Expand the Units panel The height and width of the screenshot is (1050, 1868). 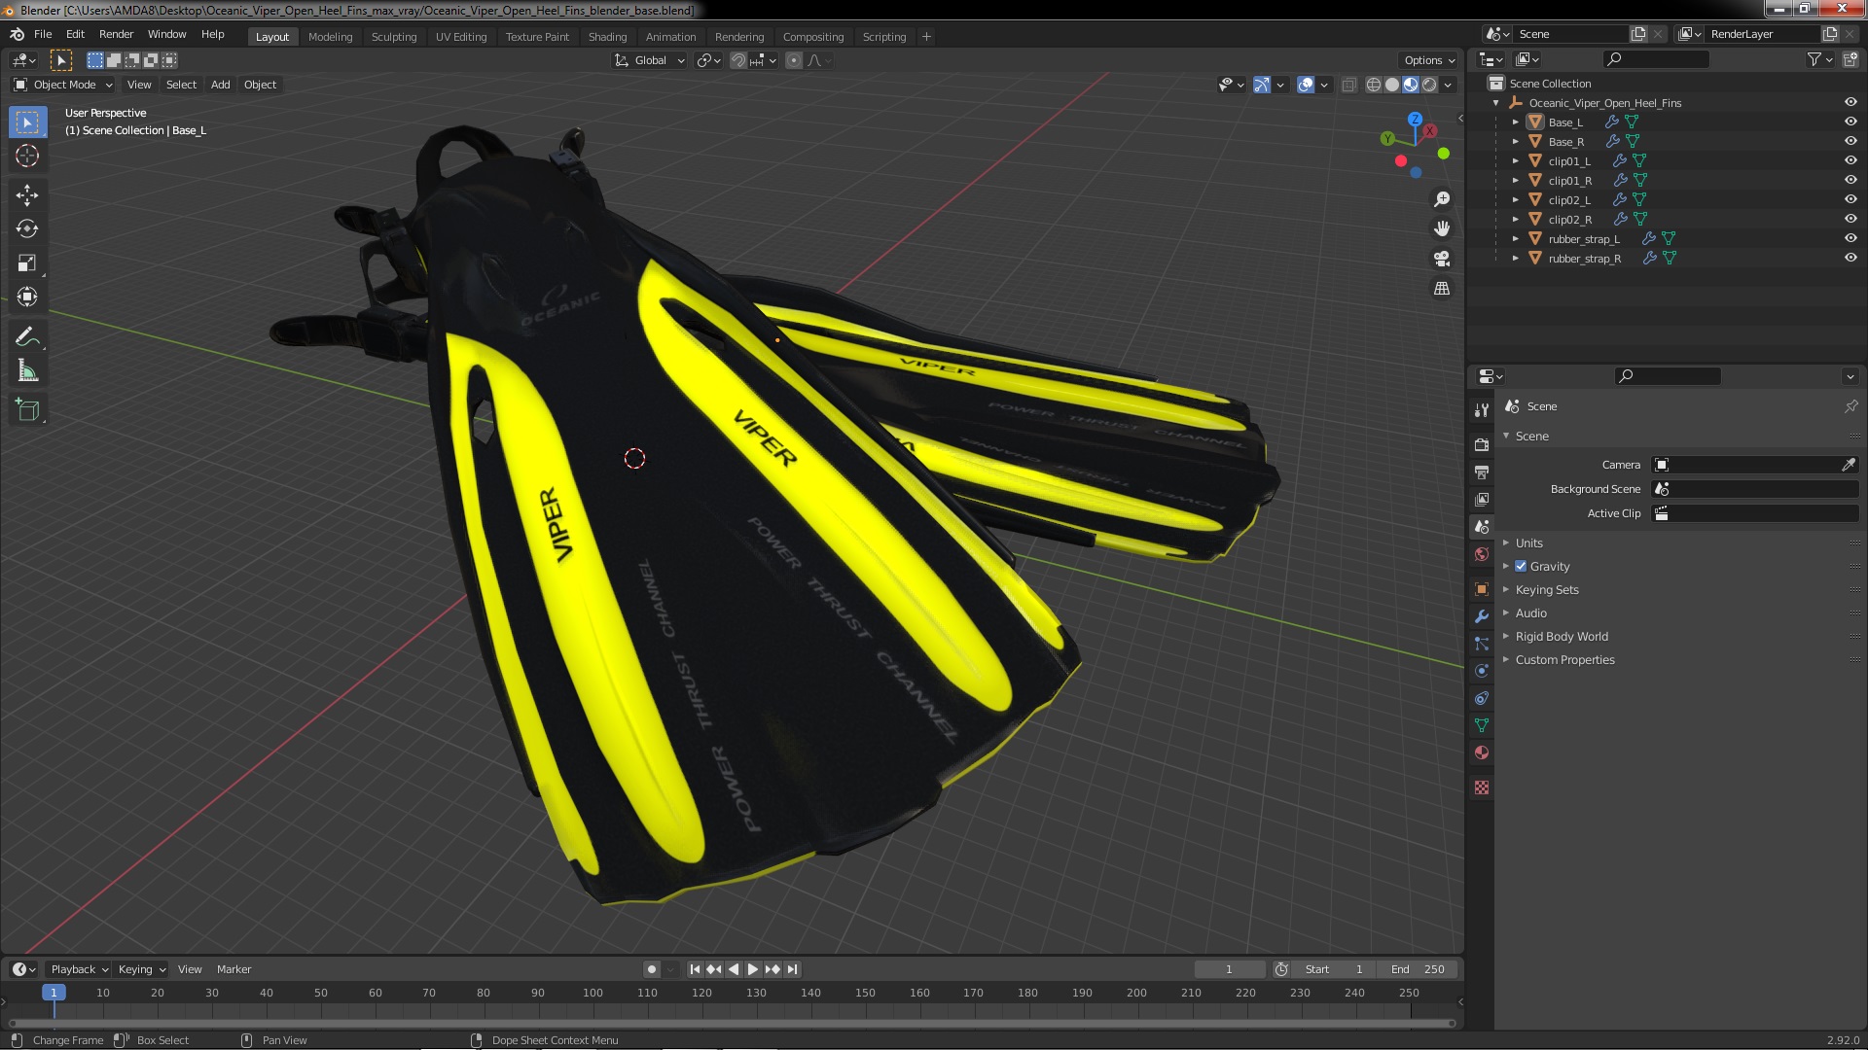coord(1528,543)
